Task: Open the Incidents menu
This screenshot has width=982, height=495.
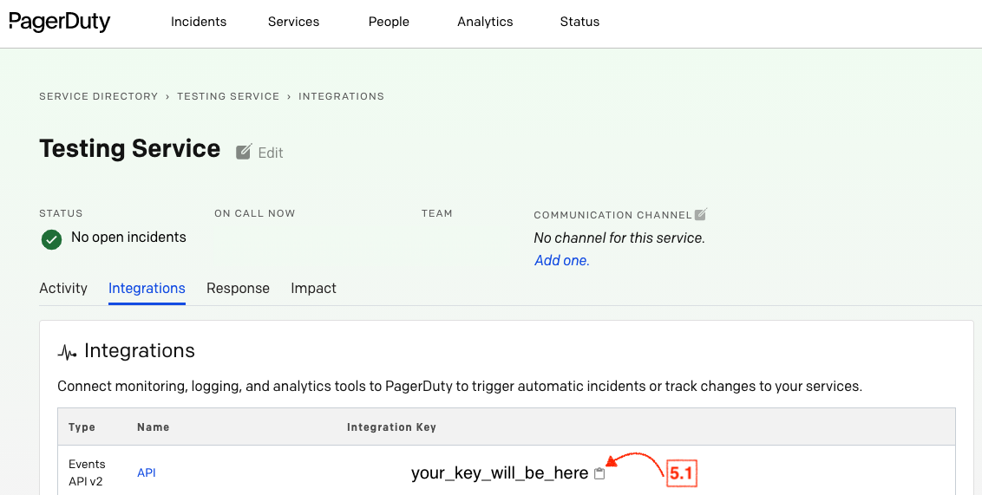Action: tap(199, 22)
